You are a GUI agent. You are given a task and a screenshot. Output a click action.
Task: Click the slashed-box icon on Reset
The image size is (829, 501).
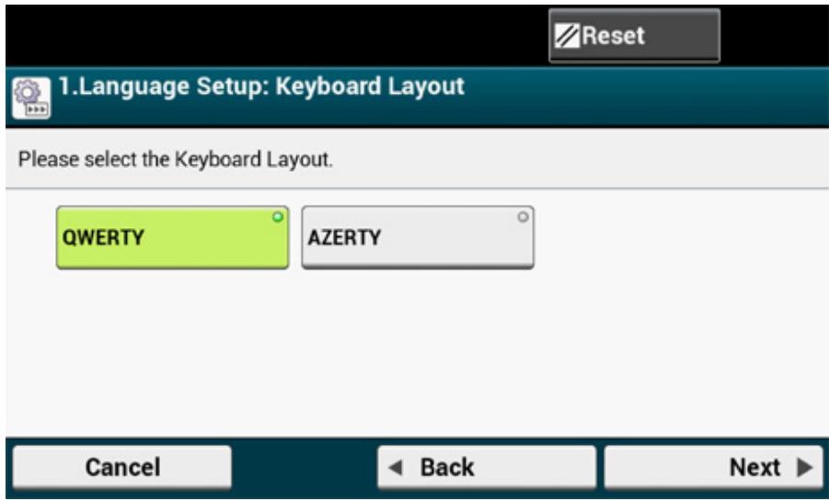(x=569, y=37)
